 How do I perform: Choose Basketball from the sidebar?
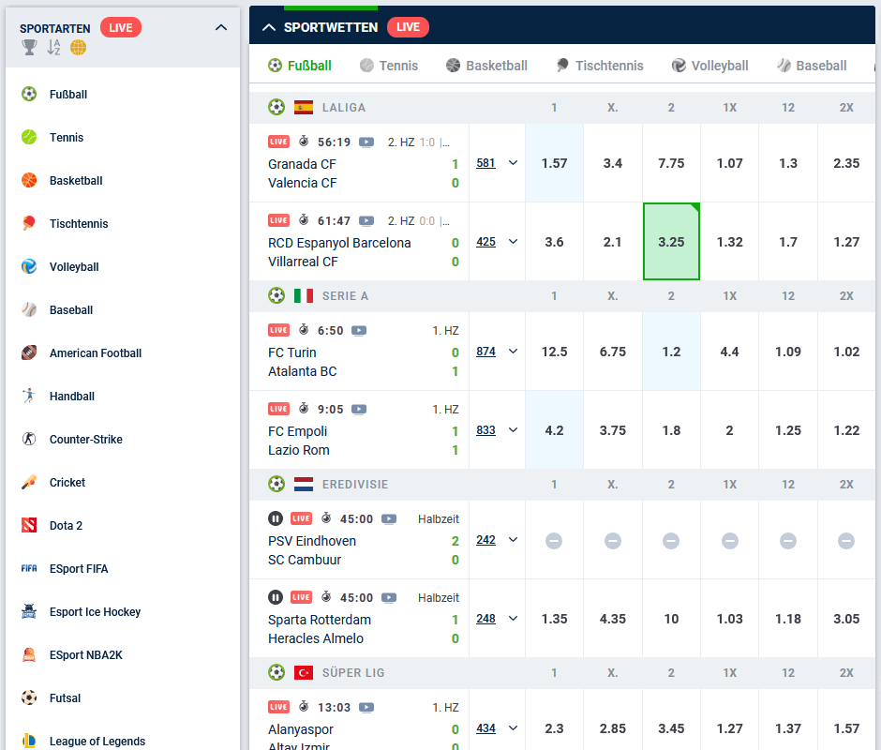(x=76, y=181)
